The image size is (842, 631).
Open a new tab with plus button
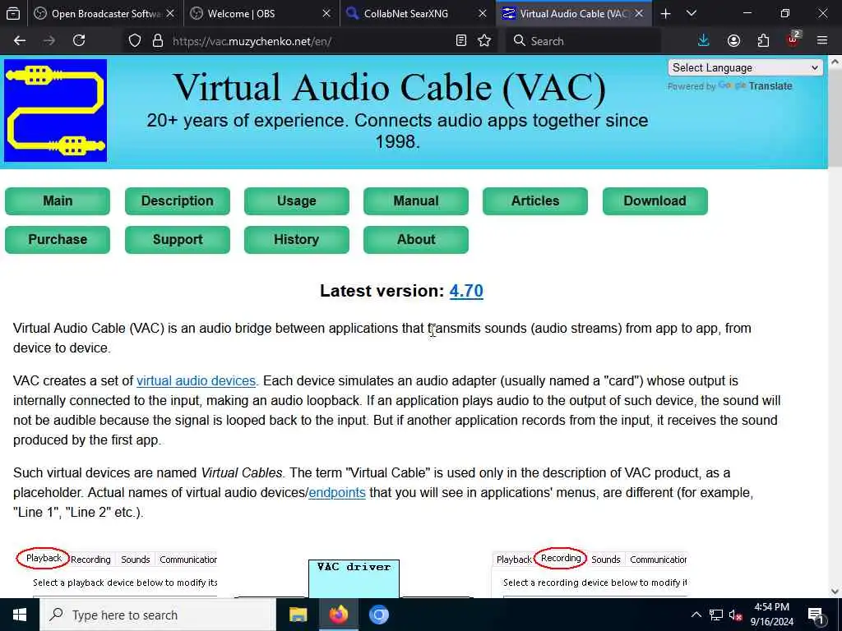[x=665, y=14]
